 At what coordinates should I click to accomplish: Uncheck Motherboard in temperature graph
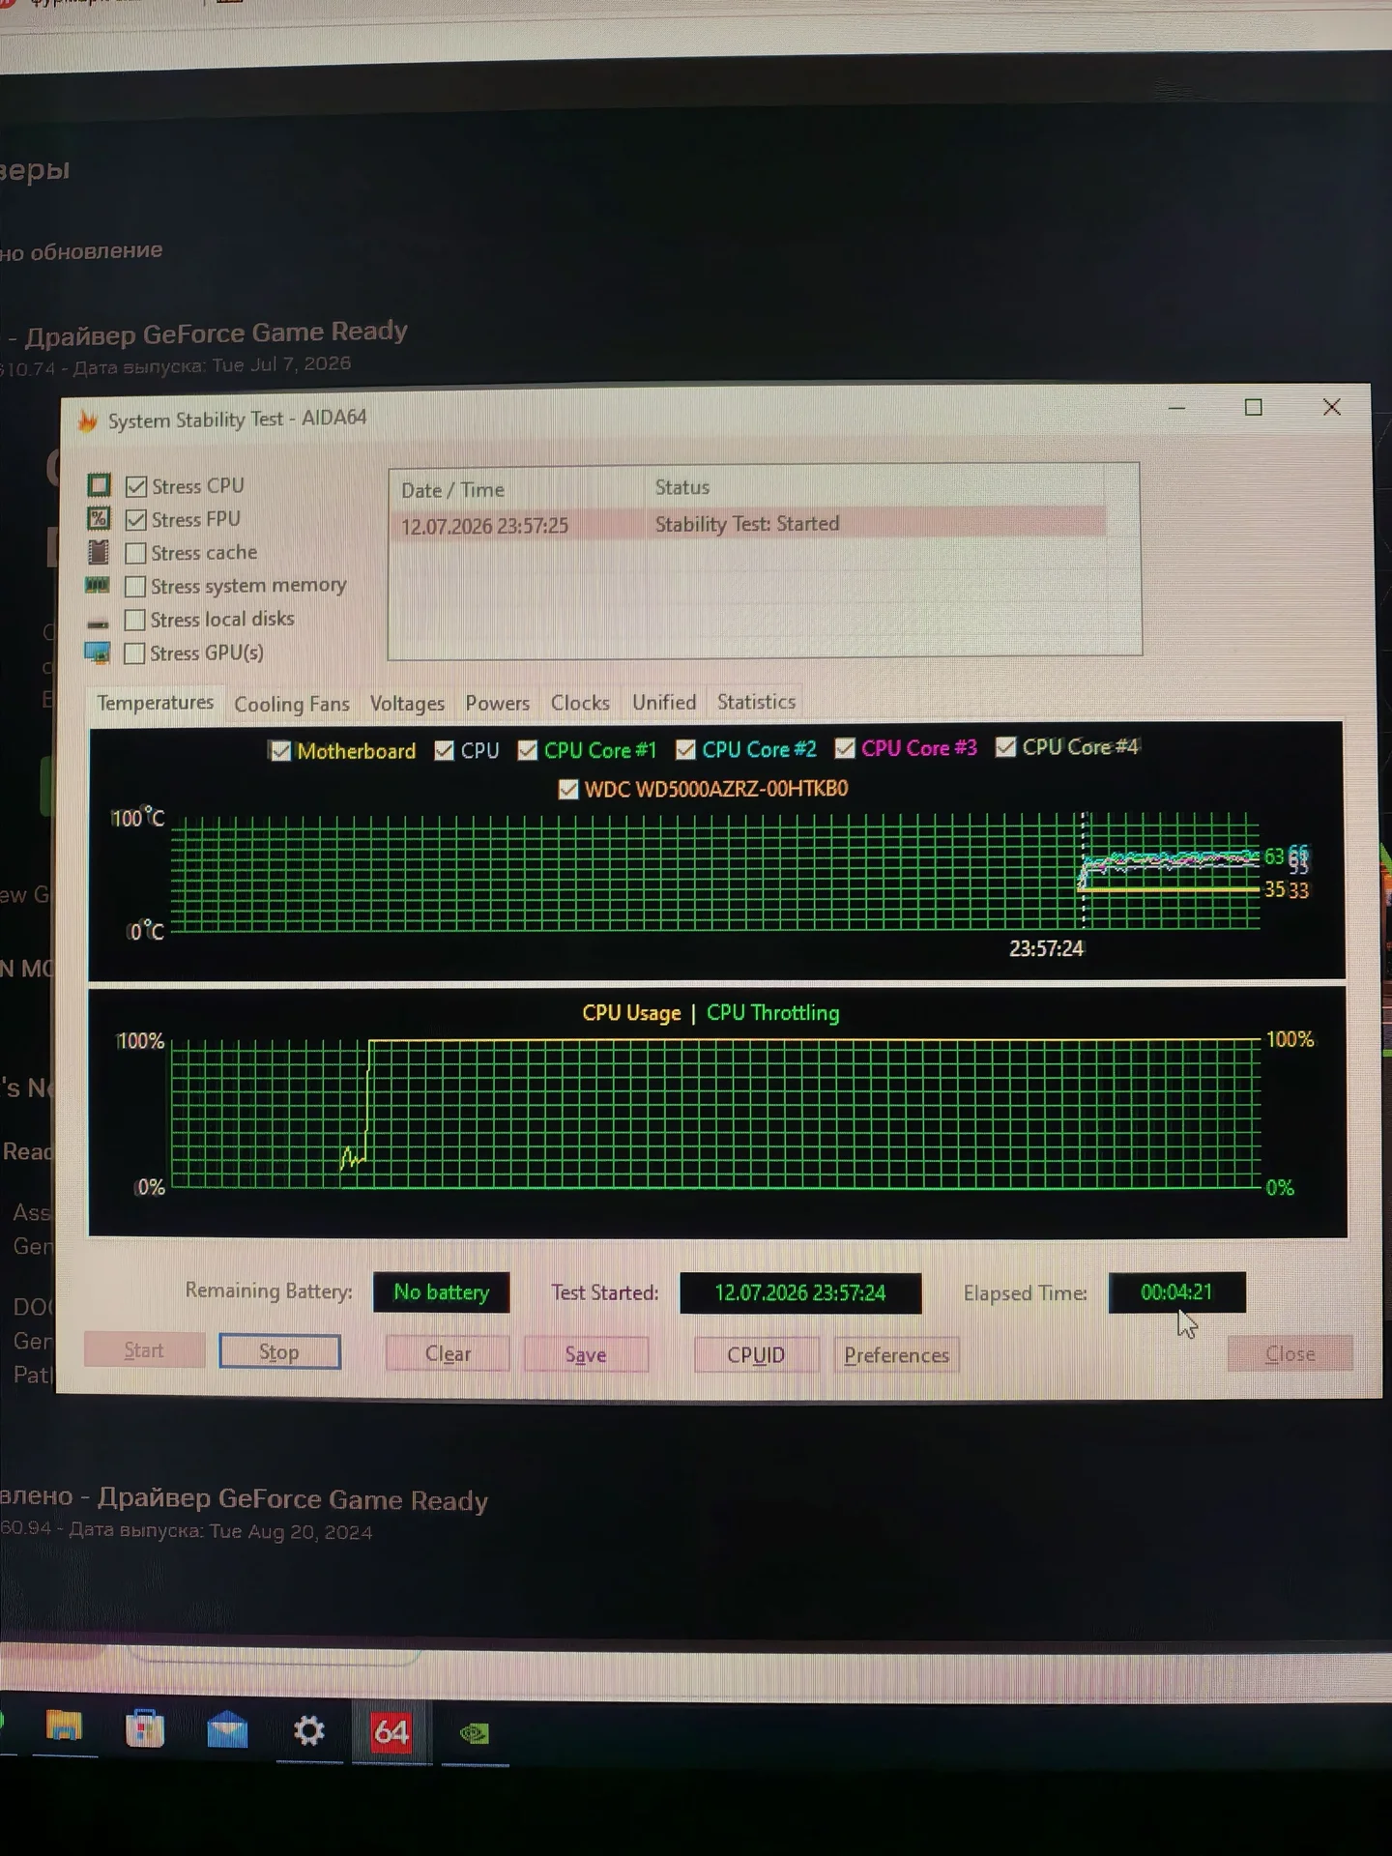pyautogui.click(x=280, y=751)
